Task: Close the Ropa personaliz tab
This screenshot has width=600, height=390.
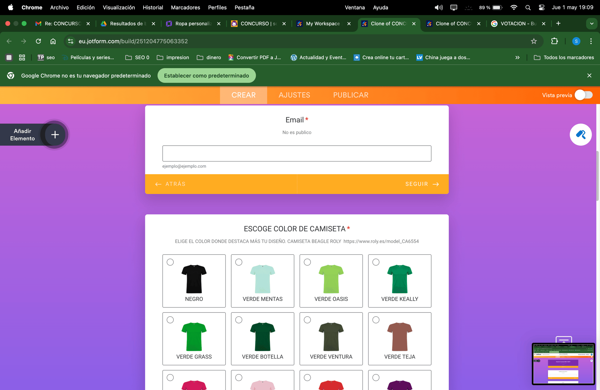Action: point(219,23)
